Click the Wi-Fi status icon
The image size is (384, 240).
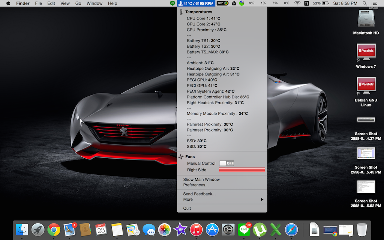click(297, 3)
